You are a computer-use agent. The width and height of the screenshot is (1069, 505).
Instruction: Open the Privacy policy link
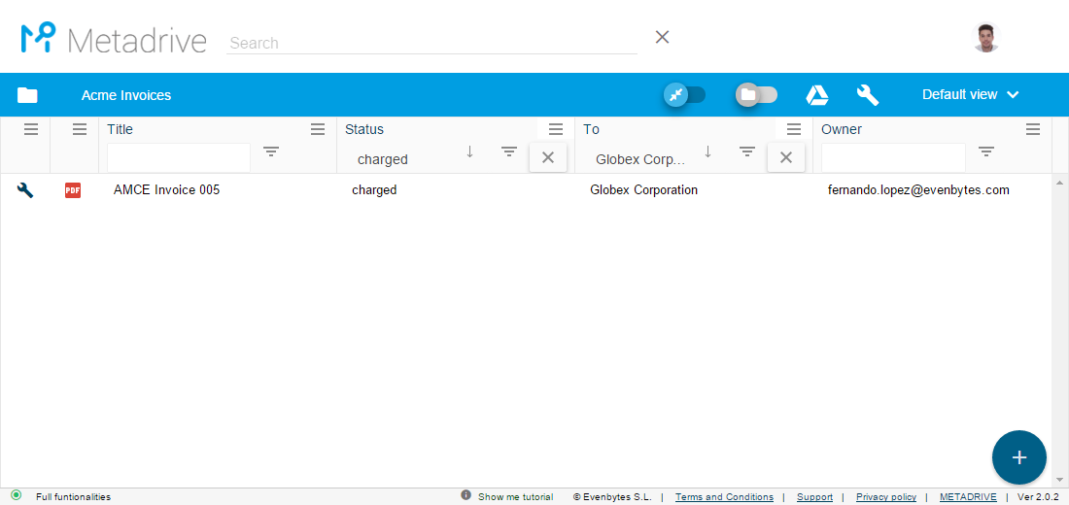[886, 497]
